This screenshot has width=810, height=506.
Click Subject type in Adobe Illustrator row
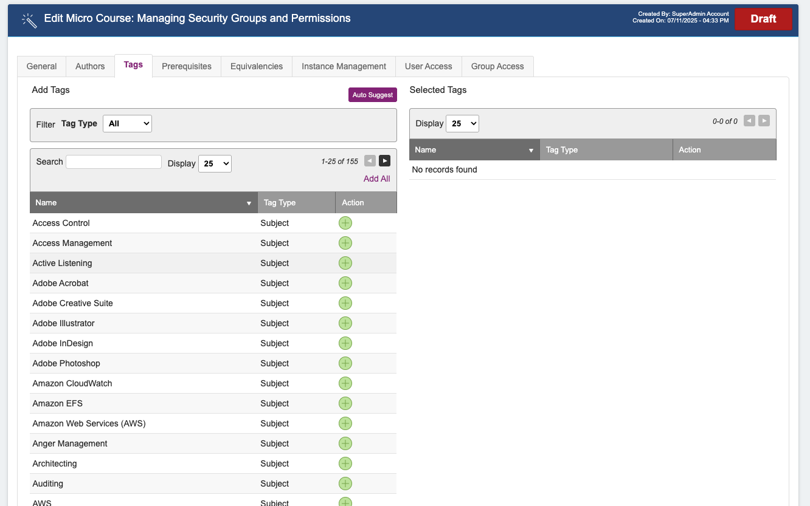[x=275, y=323]
